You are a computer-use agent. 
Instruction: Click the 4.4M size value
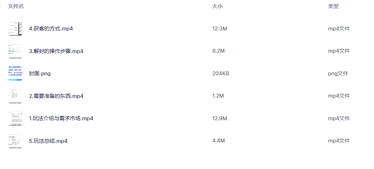point(218,141)
